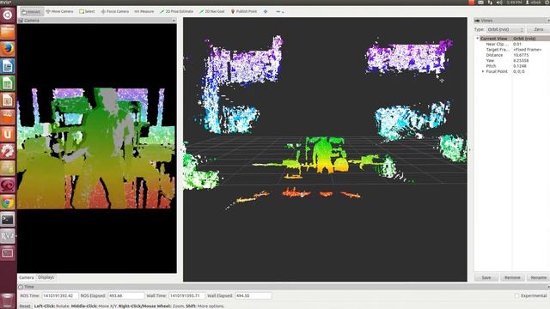Activate the Focus Camera tool
The width and height of the screenshot is (550, 309).
115,11
